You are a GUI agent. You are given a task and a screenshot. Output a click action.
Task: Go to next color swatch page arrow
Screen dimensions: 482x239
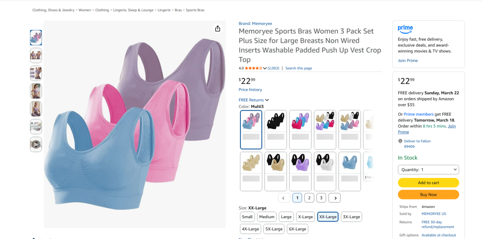pos(335,198)
